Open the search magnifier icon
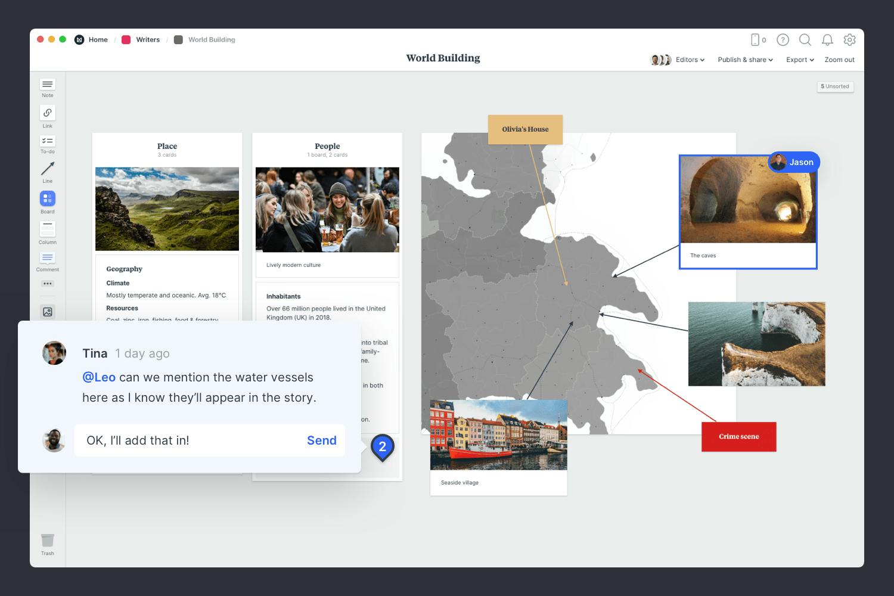Viewport: 894px width, 596px height. click(805, 40)
